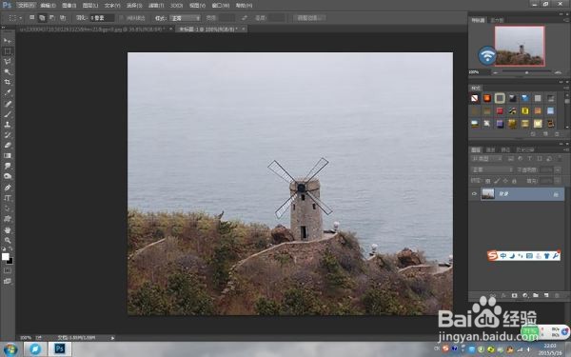Apply the default no-style swatch
This screenshot has height=357, width=571.
(x=475, y=98)
